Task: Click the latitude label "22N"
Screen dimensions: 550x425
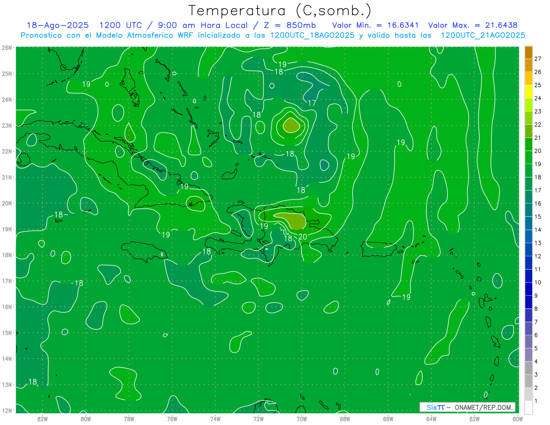Action: (x=7, y=151)
